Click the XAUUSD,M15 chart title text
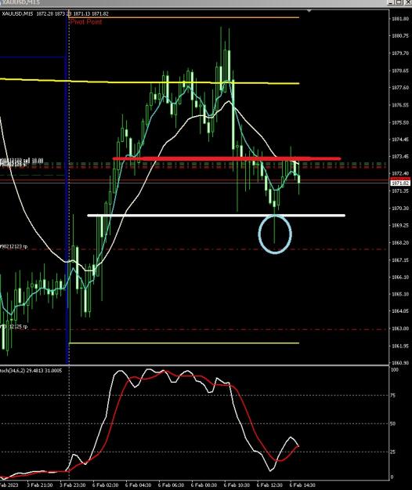The width and height of the screenshot is (412, 490). click(x=18, y=14)
